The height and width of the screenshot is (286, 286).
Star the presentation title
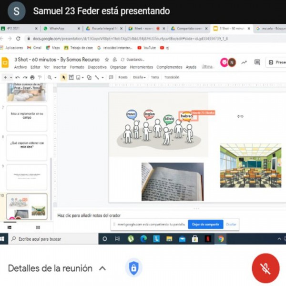(x=107, y=60)
